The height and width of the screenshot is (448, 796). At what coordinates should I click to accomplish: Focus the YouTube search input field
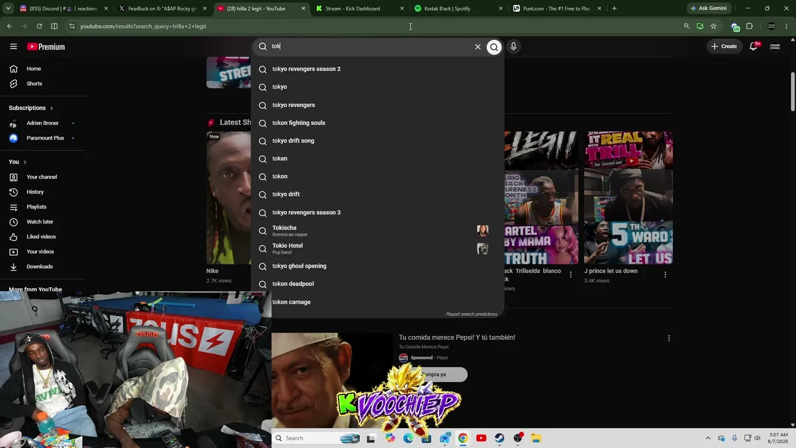[x=371, y=47]
